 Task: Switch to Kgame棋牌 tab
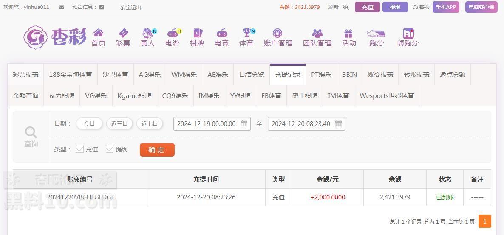pos(135,96)
